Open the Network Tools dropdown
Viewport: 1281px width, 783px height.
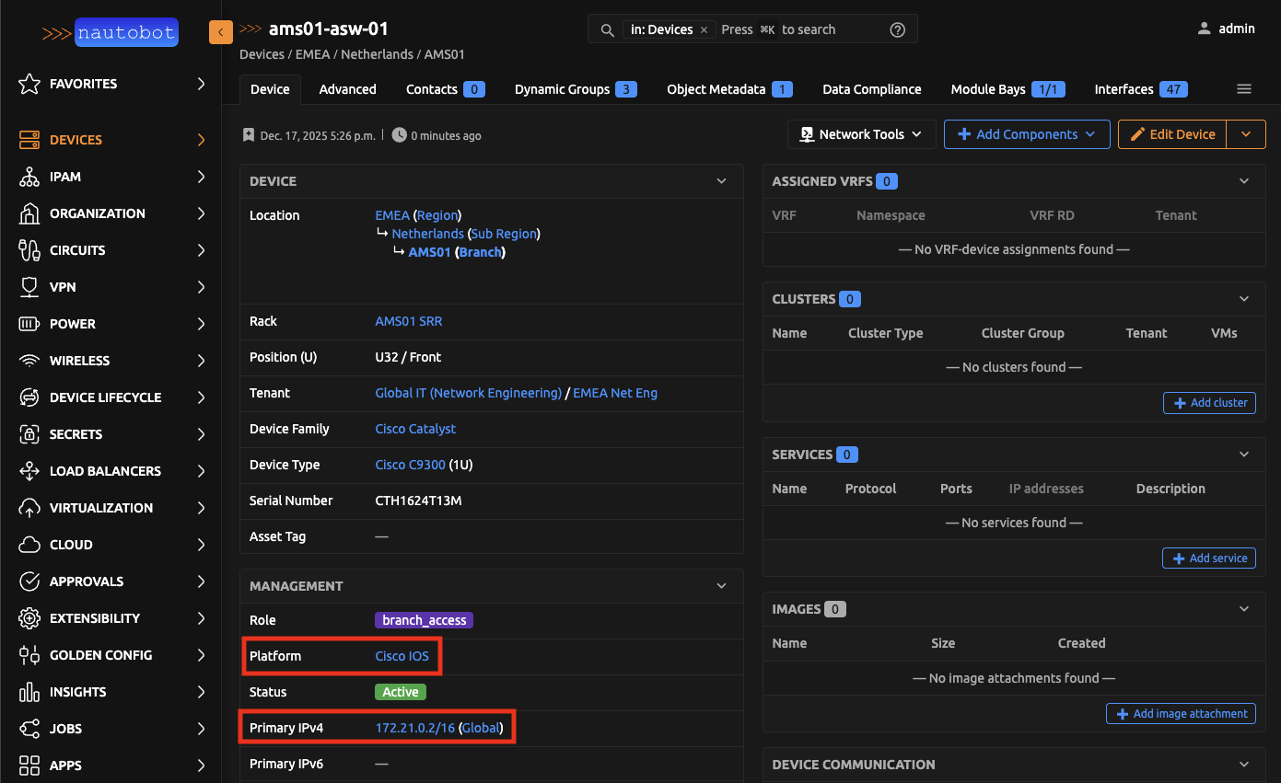(861, 134)
